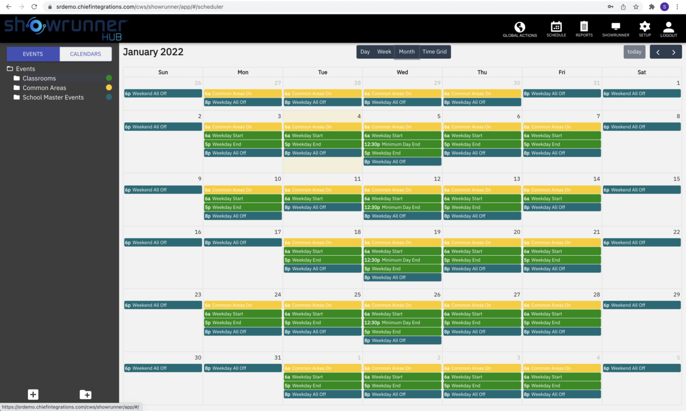The image size is (686, 411).
Task: Select the Events root folder in the sidebar
Action: click(x=24, y=68)
